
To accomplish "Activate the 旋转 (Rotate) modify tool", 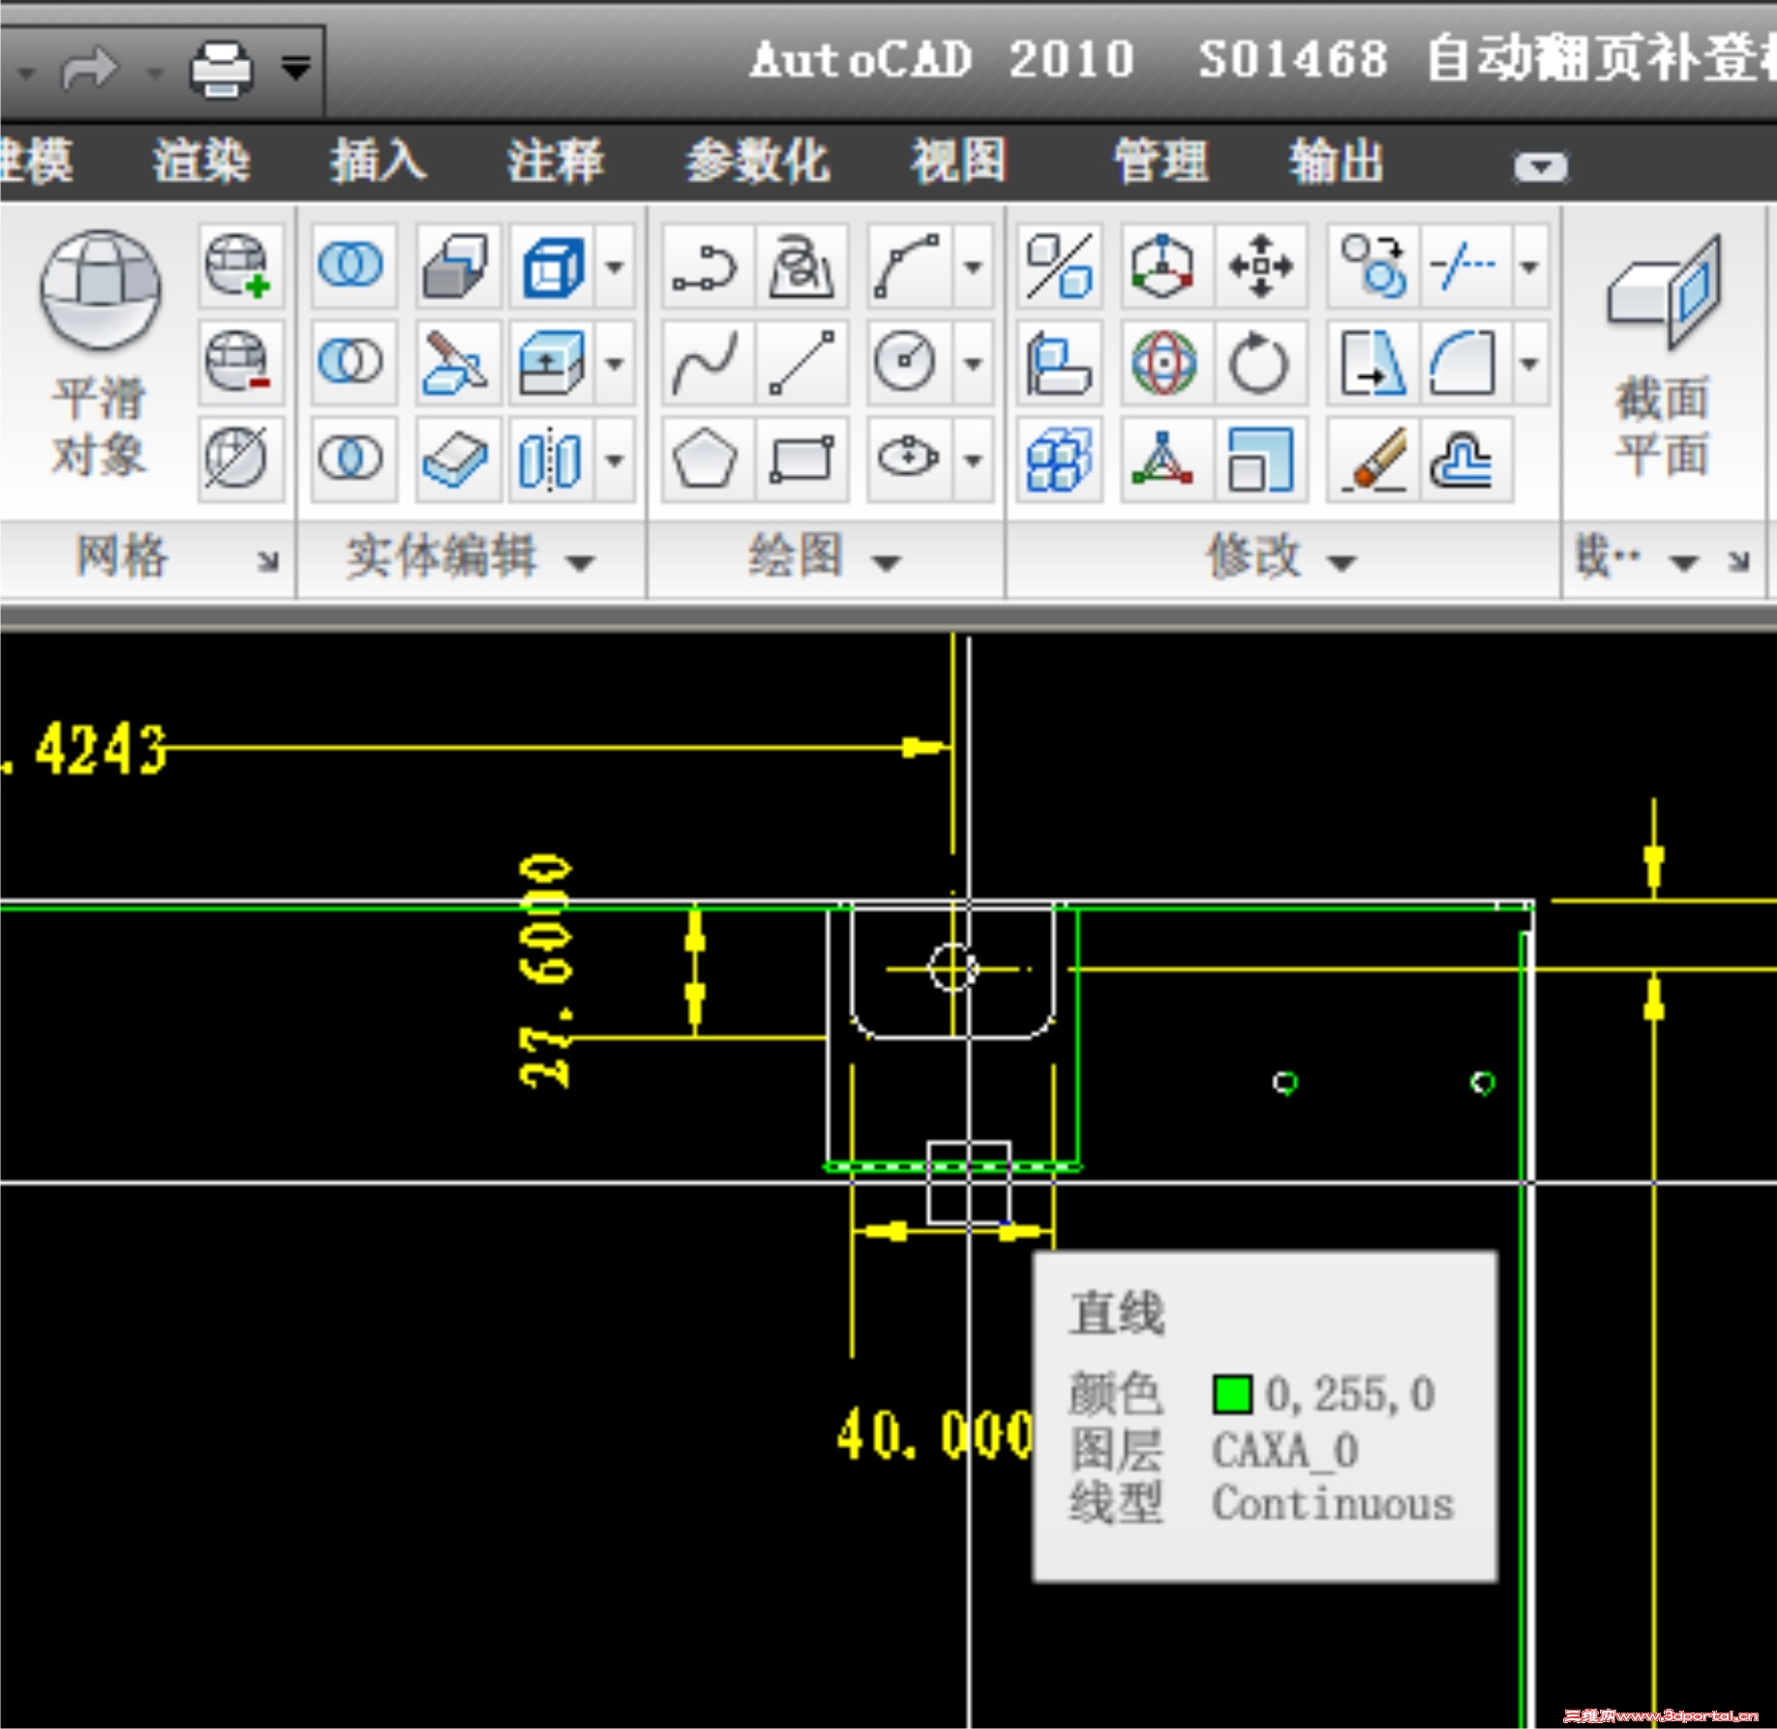I will (1261, 364).
